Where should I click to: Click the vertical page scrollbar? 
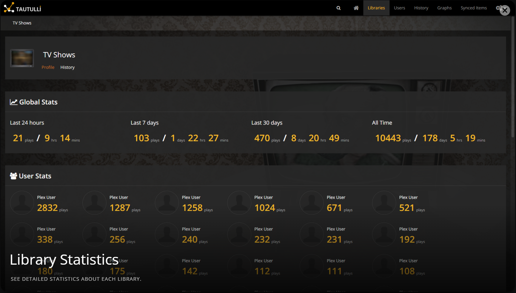(513, 77)
